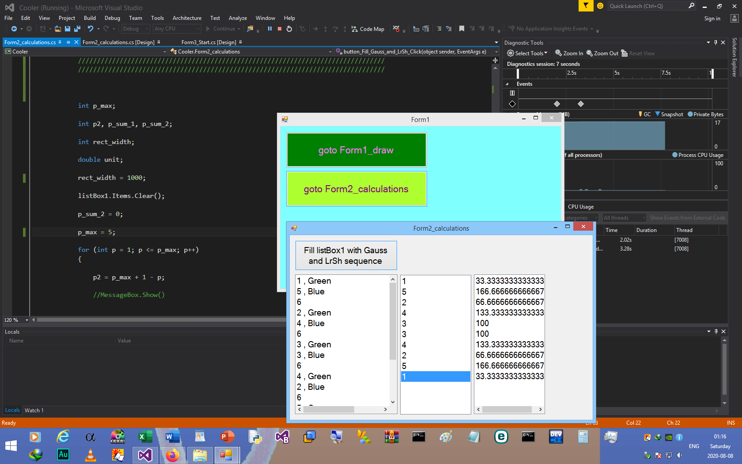Open Select Tools dropdown
Viewport: 742px width, 464px height.
tap(527, 53)
